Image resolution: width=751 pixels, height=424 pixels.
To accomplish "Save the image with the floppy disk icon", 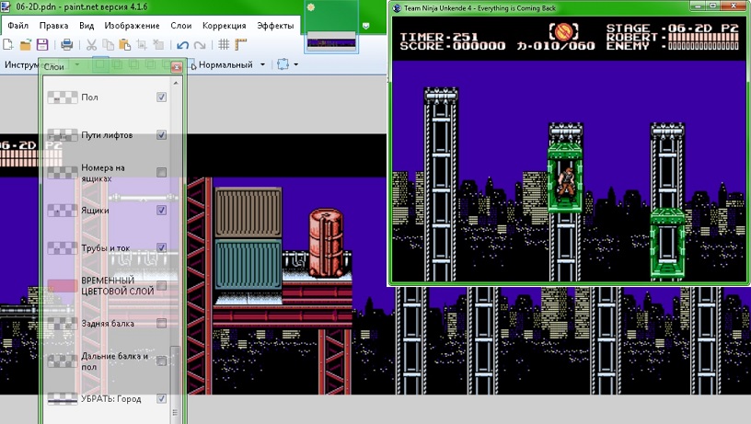I will click(x=42, y=45).
